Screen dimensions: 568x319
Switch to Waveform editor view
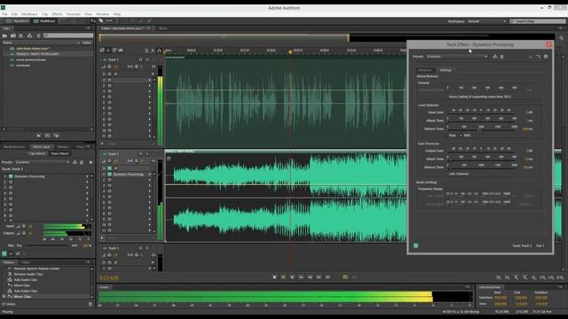pyautogui.click(x=18, y=21)
